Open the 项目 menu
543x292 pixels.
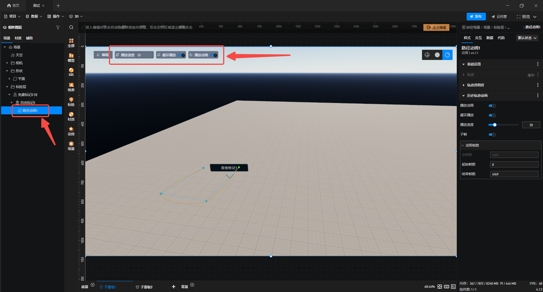[x=12, y=16]
